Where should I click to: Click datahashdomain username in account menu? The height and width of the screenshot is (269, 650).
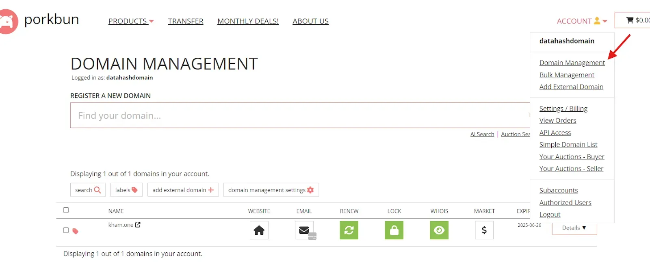click(567, 41)
